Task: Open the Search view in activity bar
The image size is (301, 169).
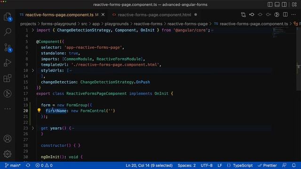Action: pos(8,32)
